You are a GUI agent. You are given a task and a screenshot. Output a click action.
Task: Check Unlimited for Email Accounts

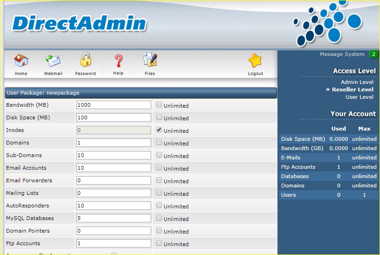point(159,168)
